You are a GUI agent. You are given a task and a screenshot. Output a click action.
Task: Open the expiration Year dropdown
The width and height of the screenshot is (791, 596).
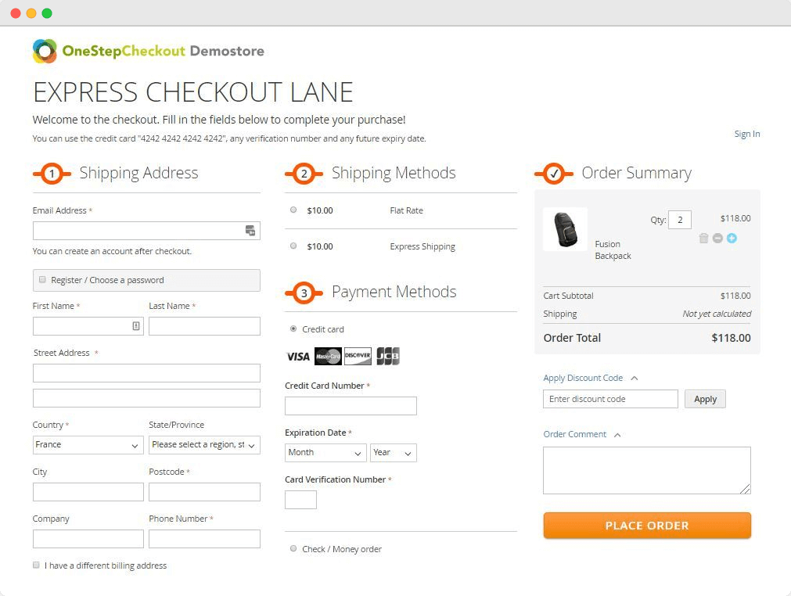click(394, 452)
